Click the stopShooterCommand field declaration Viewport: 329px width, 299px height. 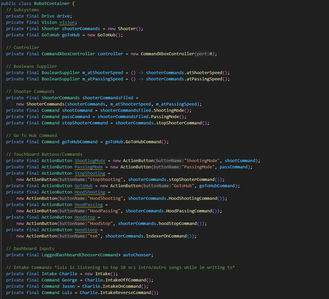[85, 123]
